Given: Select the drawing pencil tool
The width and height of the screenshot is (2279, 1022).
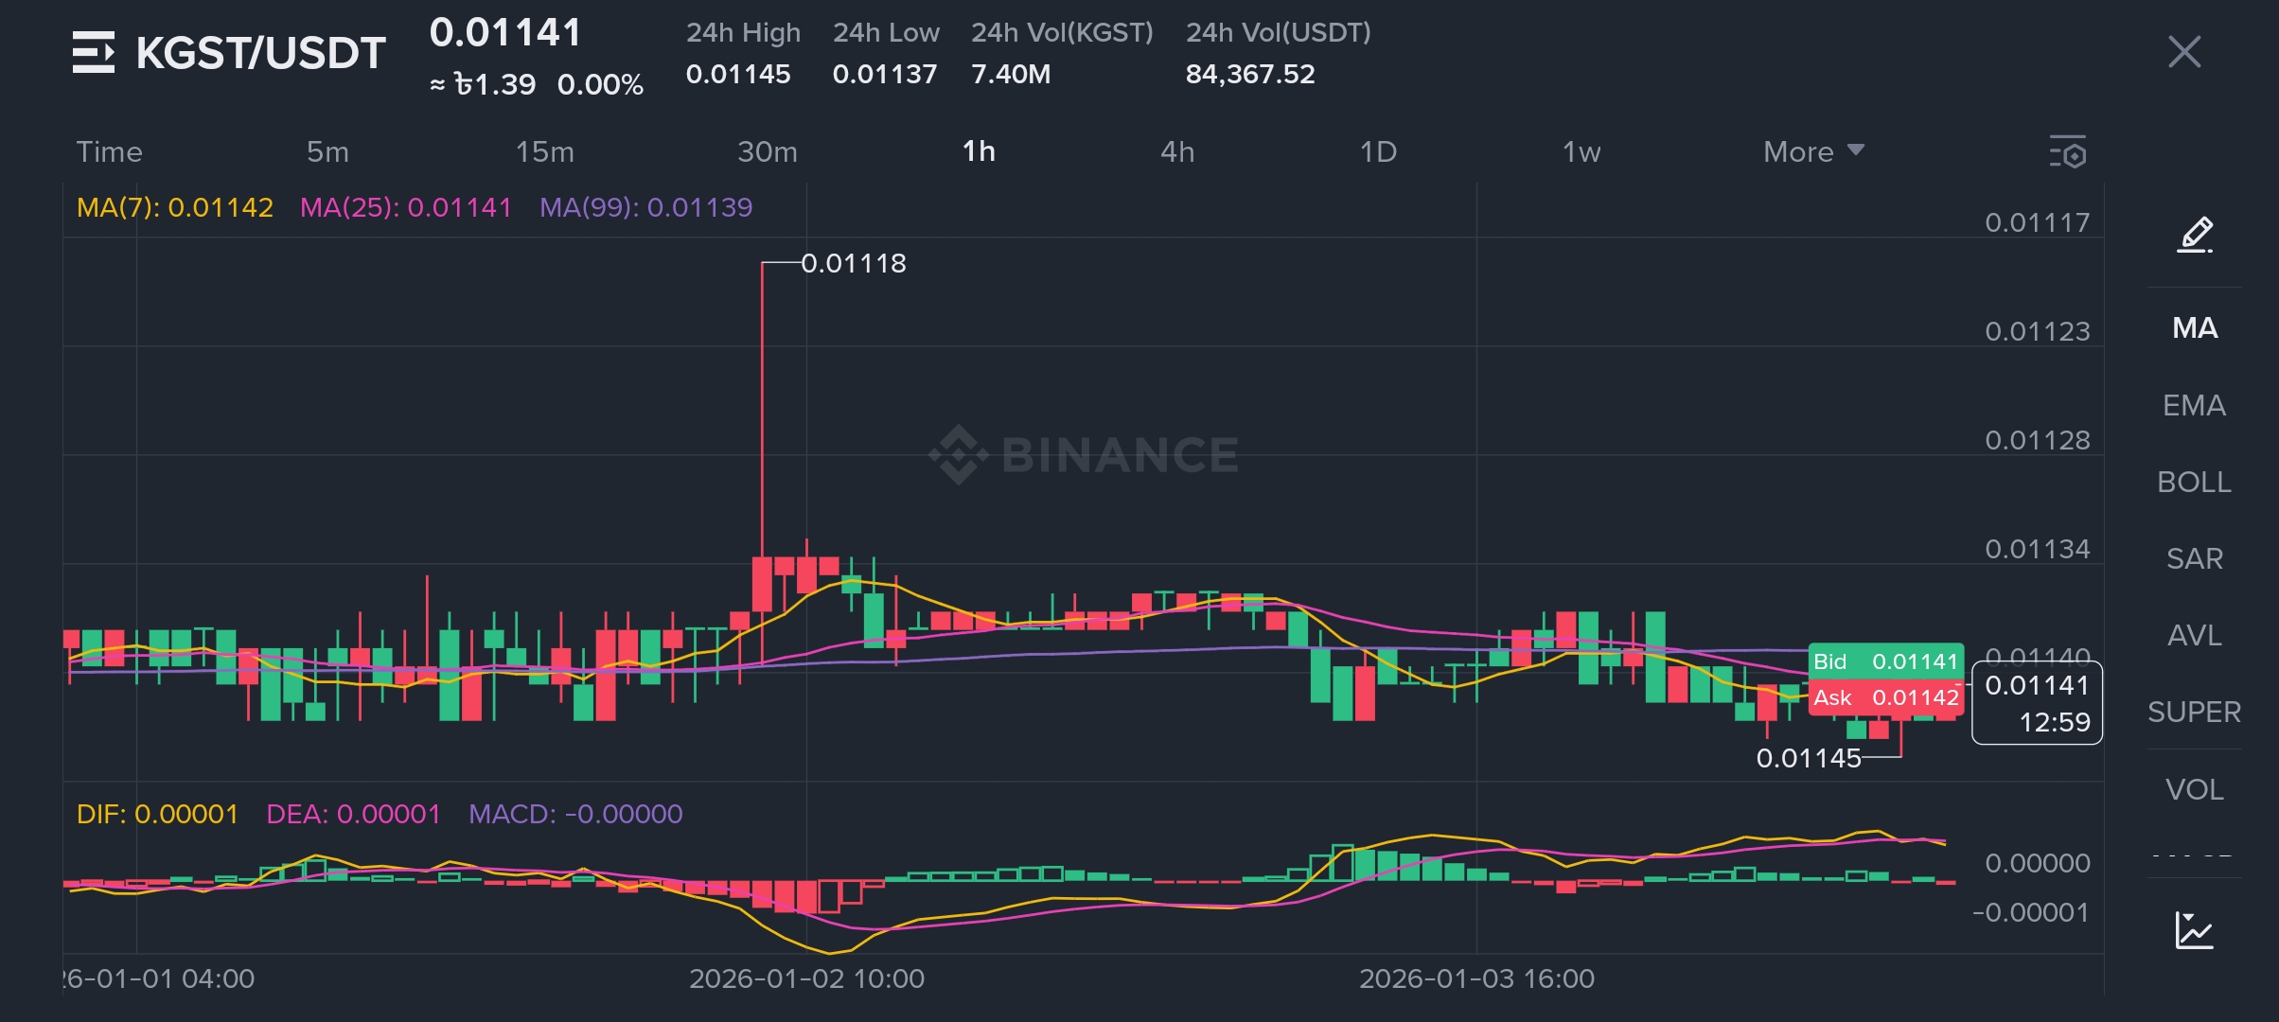Looking at the screenshot, I should [x=2195, y=235].
